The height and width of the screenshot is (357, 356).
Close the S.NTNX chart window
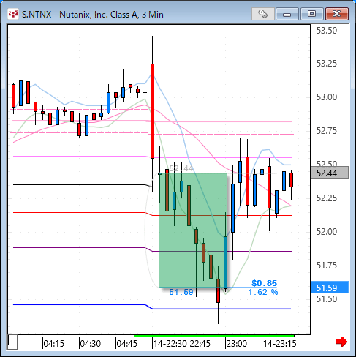[336, 14]
